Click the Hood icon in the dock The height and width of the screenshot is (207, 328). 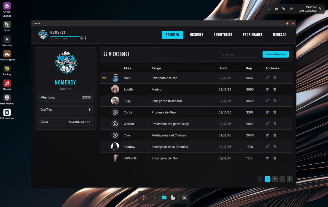click(x=184, y=197)
